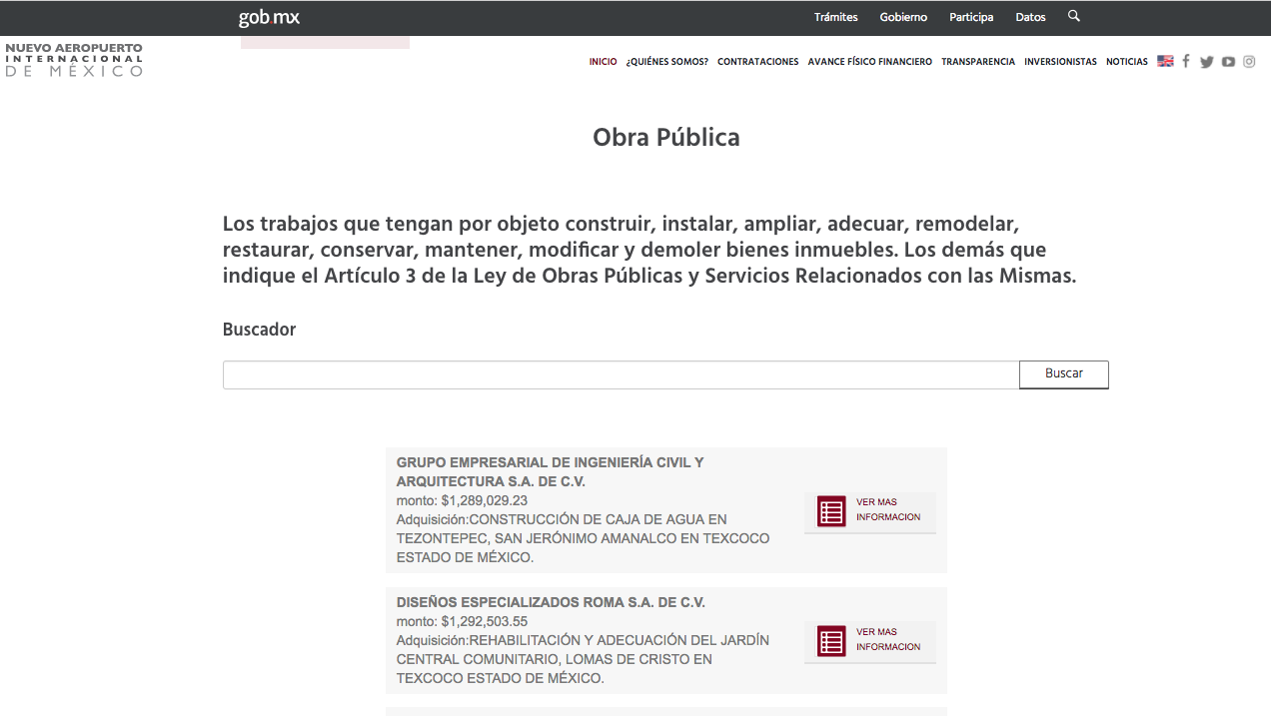Click the monto: $1,292,503.55 text
Image resolution: width=1271 pixels, height=716 pixels.
[462, 621]
